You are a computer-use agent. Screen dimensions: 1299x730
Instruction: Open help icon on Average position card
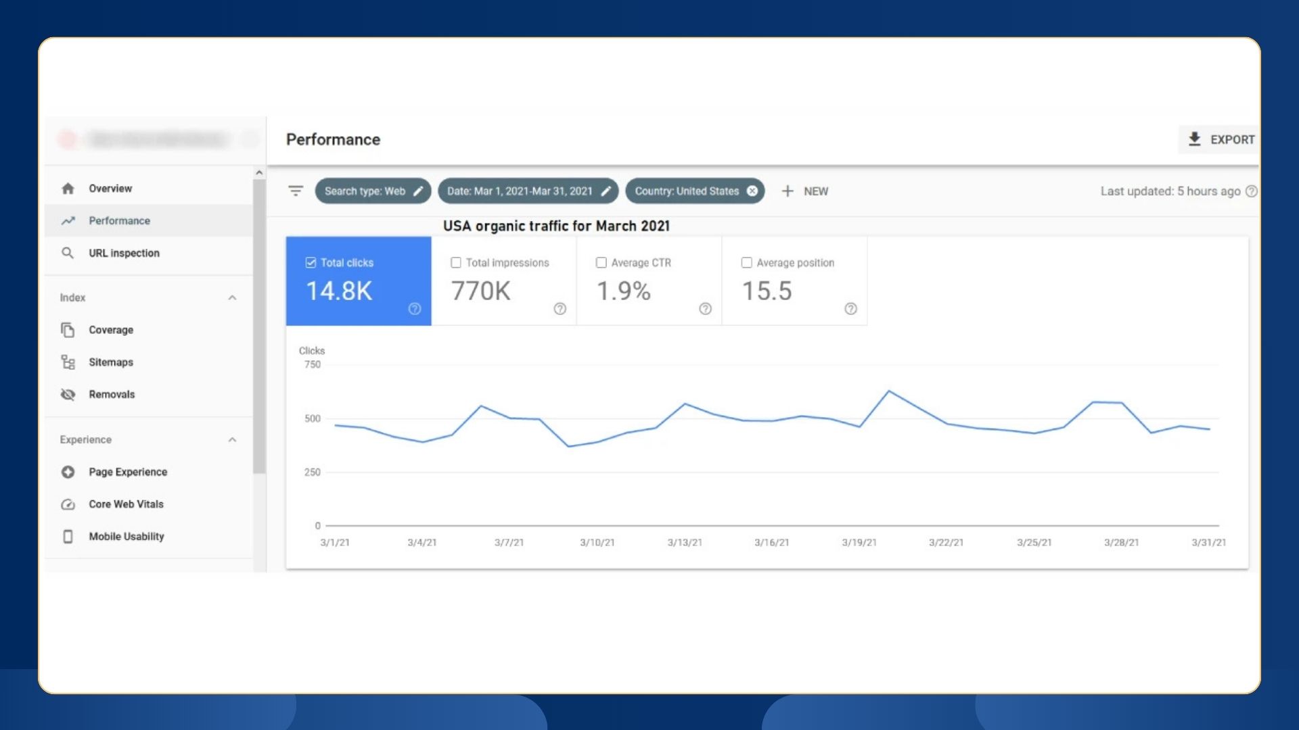(851, 309)
